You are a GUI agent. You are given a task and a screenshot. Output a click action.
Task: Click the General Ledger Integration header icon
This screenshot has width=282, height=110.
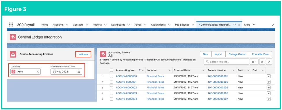[13, 37]
